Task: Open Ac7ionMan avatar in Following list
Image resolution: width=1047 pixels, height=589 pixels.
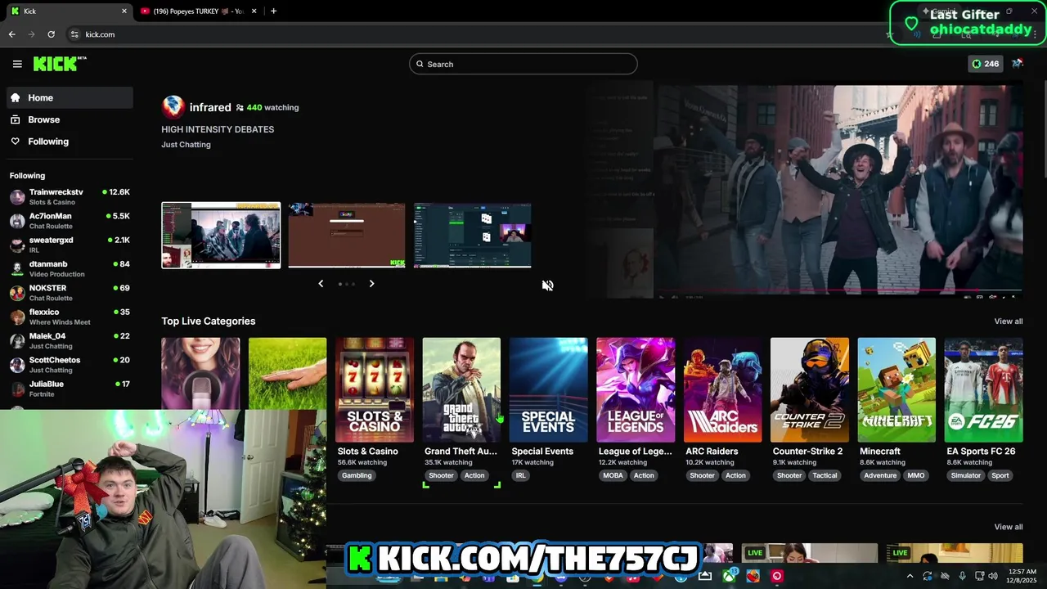Action: (x=17, y=221)
